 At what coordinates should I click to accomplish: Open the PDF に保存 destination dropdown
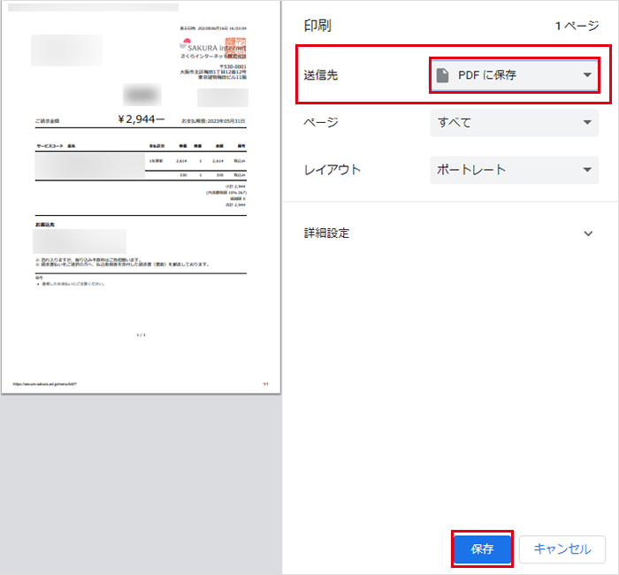514,76
